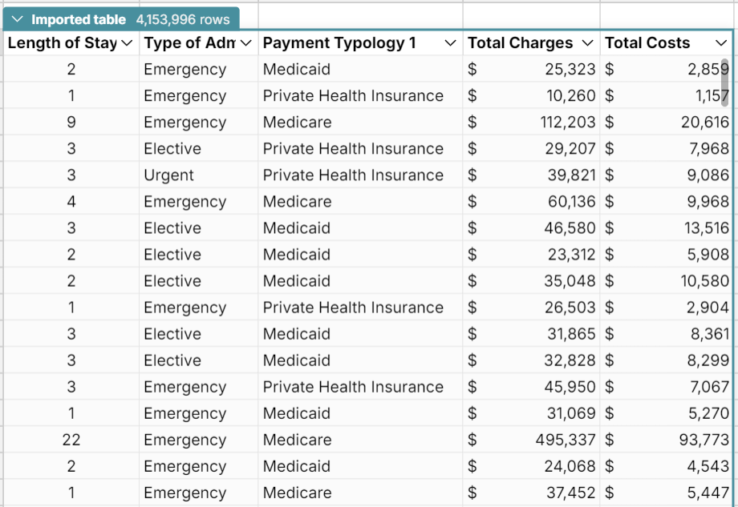Select the Medicaid cell in the first row

[295, 69]
